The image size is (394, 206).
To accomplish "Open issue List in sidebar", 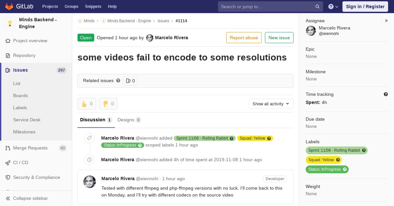I will pyautogui.click(x=17, y=84).
